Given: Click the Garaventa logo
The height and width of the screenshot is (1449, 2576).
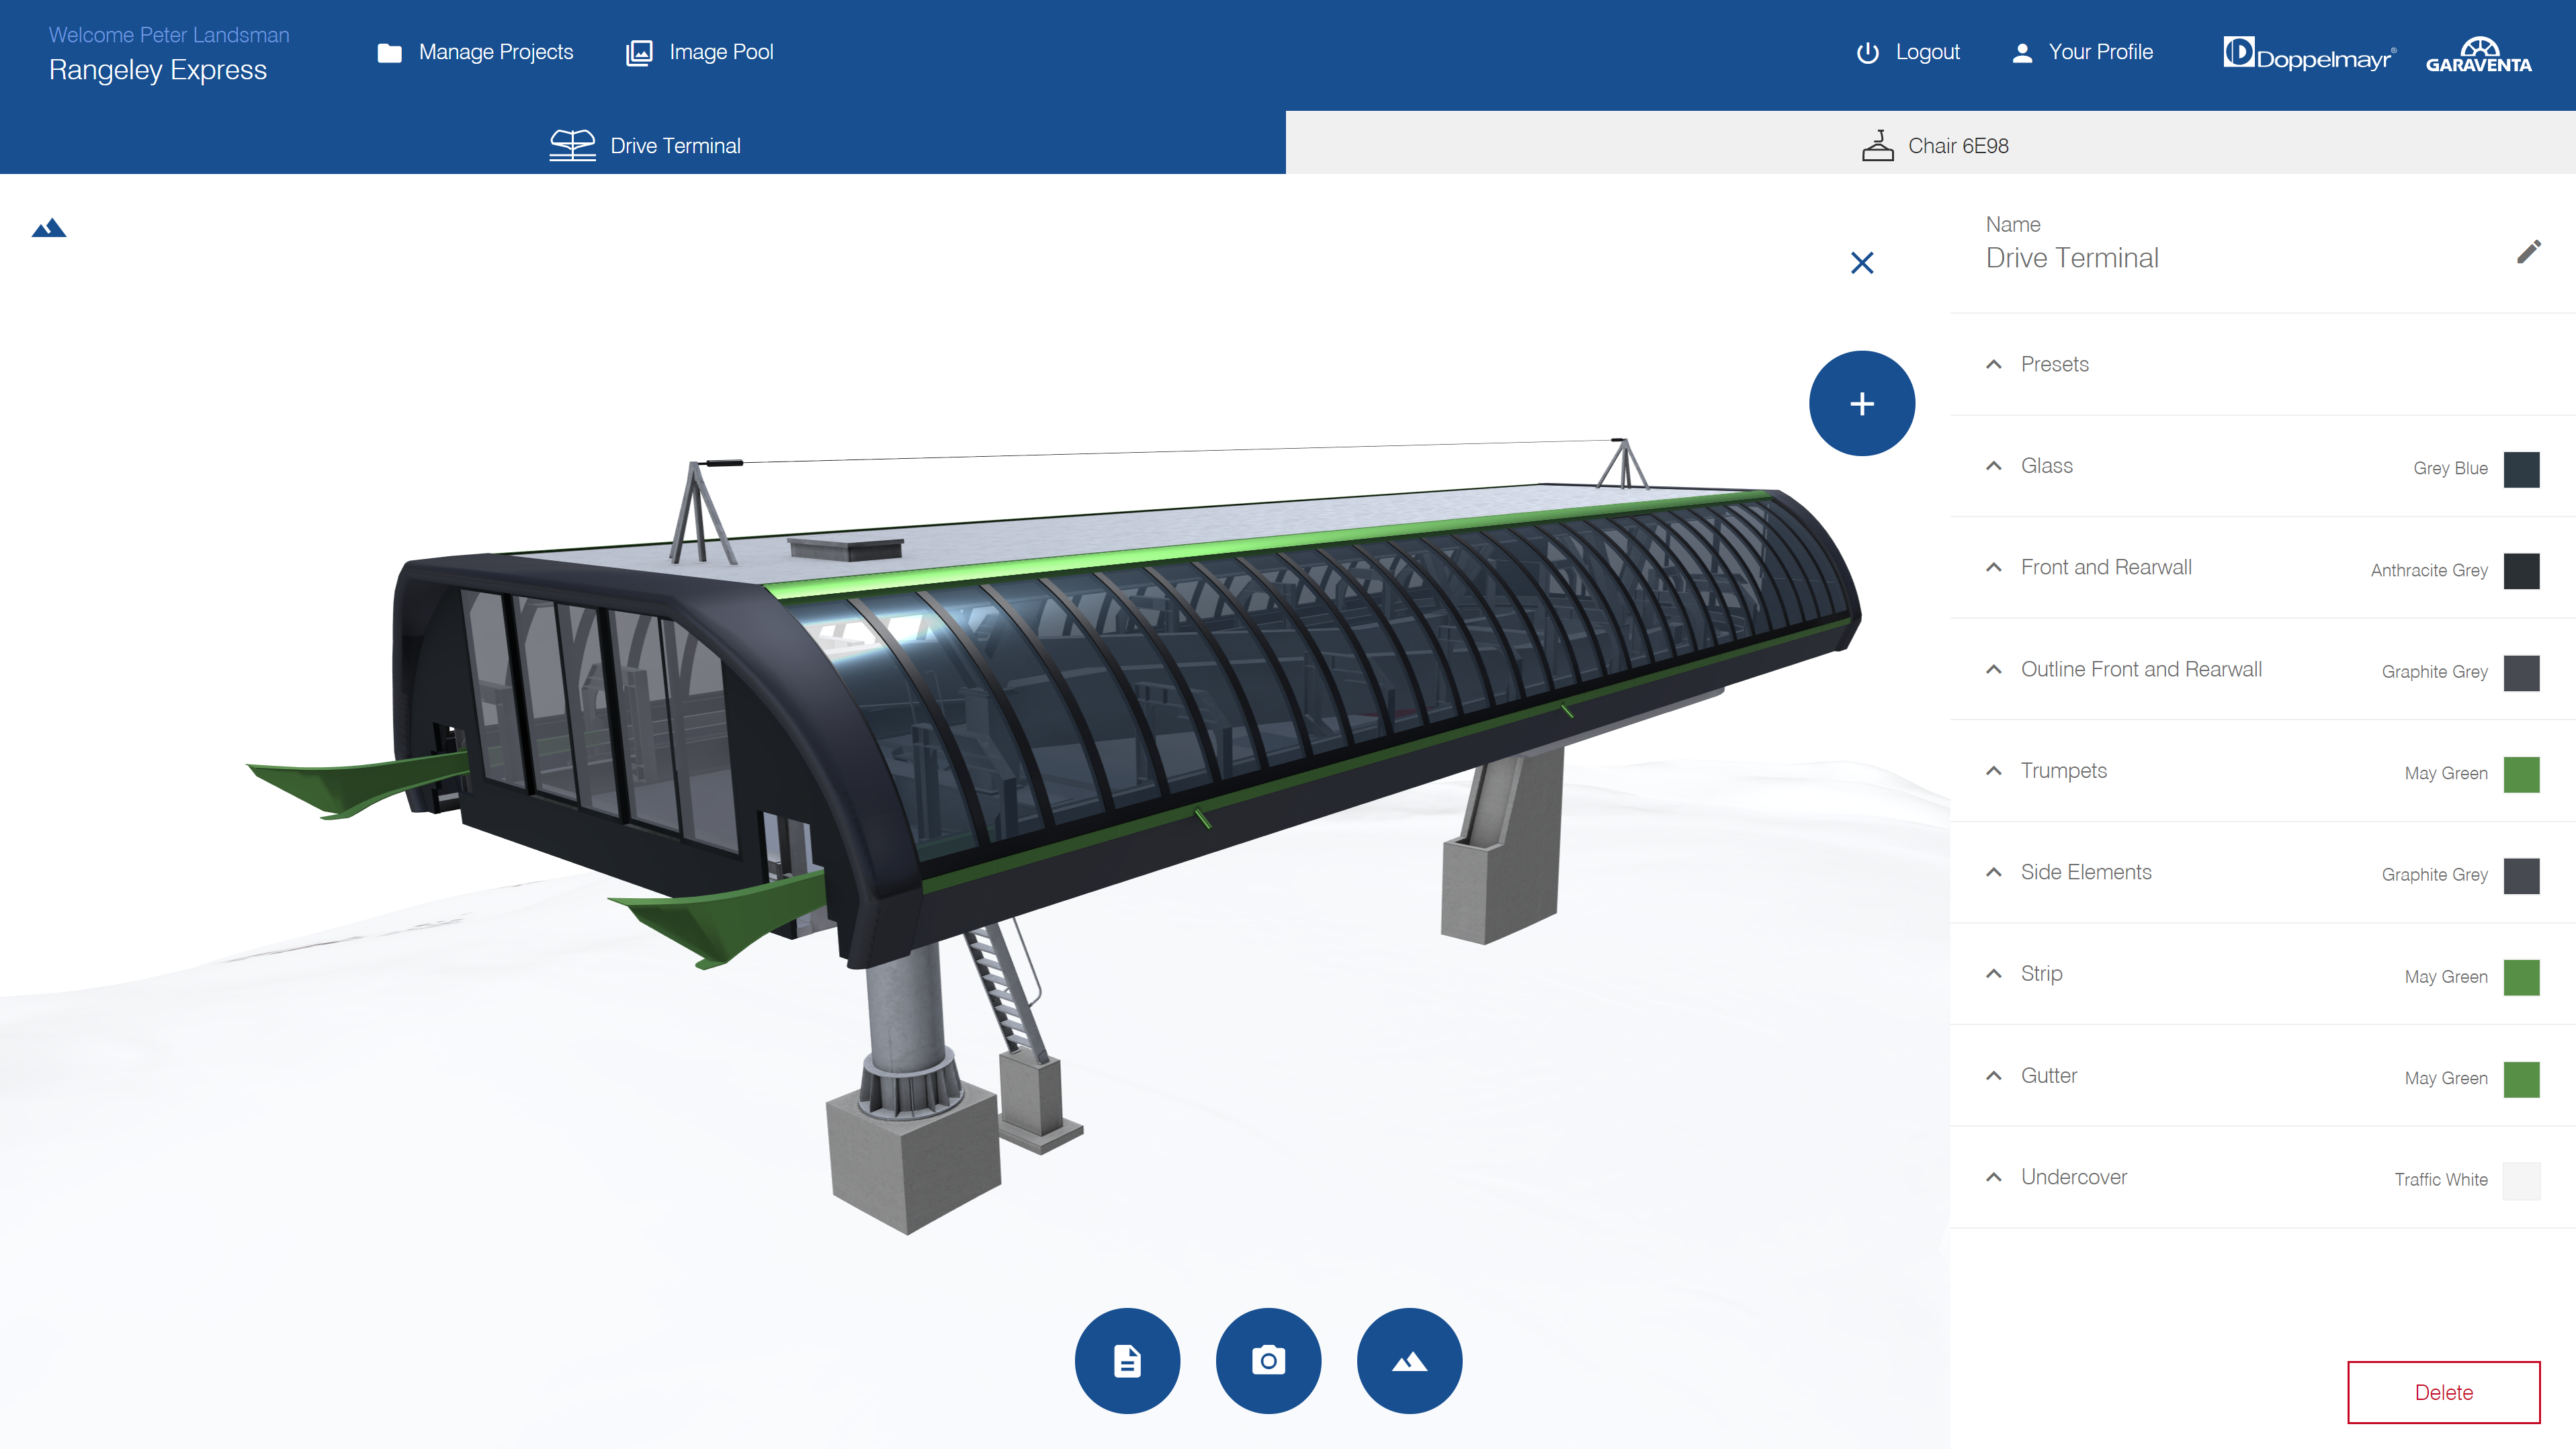Looking at the screenshot, I should coord(2478,55).
